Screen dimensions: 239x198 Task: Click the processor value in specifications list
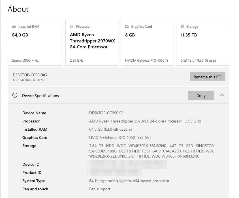(145, 121)
